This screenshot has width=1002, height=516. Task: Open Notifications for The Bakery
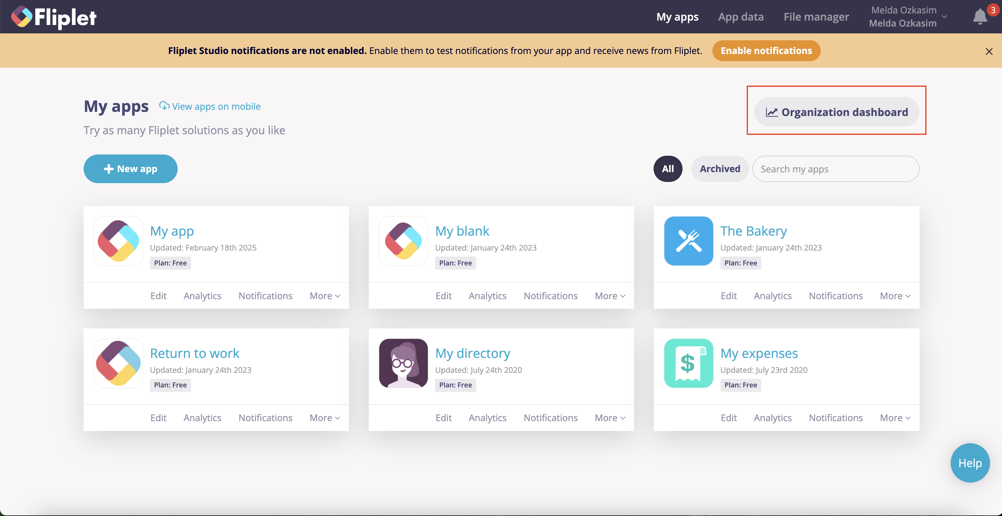coord(835,296)
